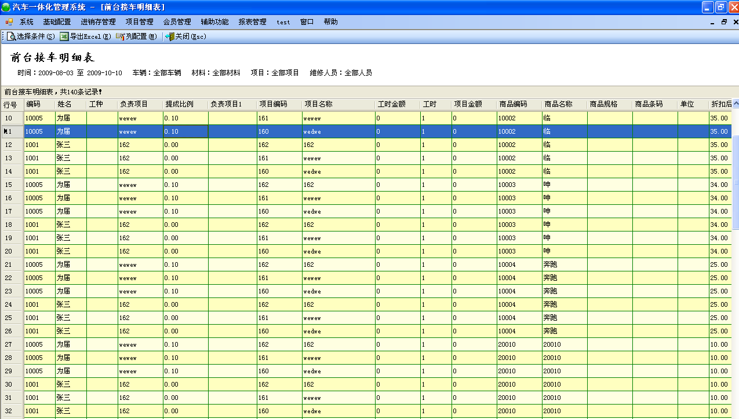The width and height of the screenshot is (739, 419).
Task: Click the 负责项目1 column header
Action: (x=232, y=105)
